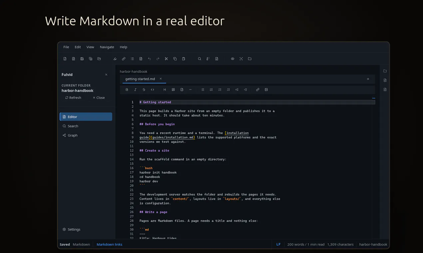Click folder icon in right side strip

pyautogui.click(x=385, y=71)
